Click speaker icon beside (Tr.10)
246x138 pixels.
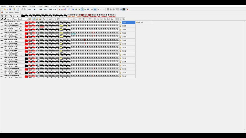click(121, 44)
